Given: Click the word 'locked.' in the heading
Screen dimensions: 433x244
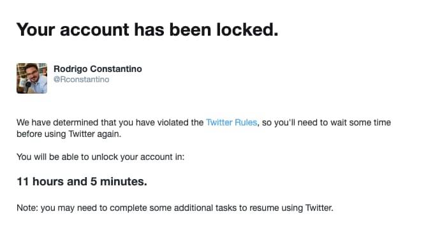Looking at the screenshot, I should coord(247,29).
